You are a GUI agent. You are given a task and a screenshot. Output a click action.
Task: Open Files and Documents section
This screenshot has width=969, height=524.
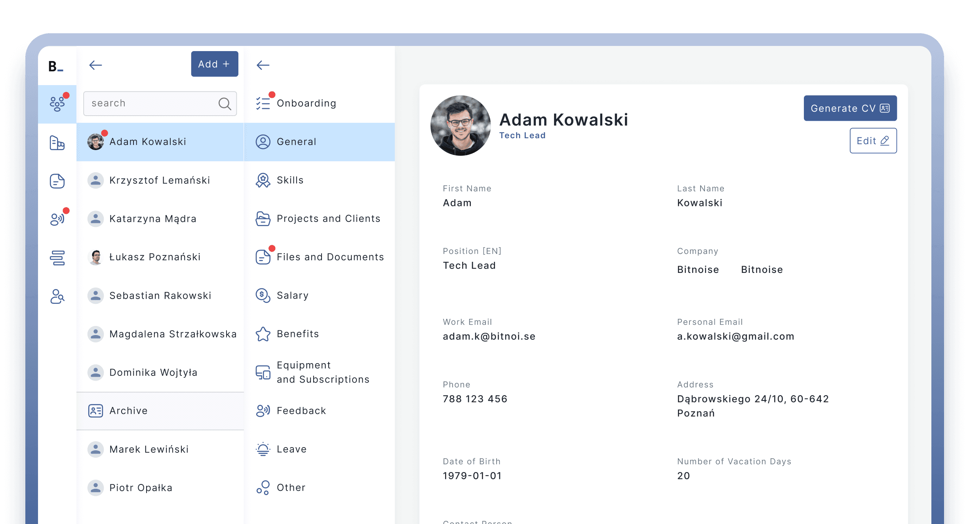point(330,257)
